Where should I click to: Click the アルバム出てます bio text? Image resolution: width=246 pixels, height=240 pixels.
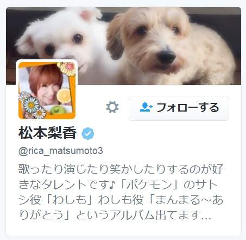pos(155,215)
